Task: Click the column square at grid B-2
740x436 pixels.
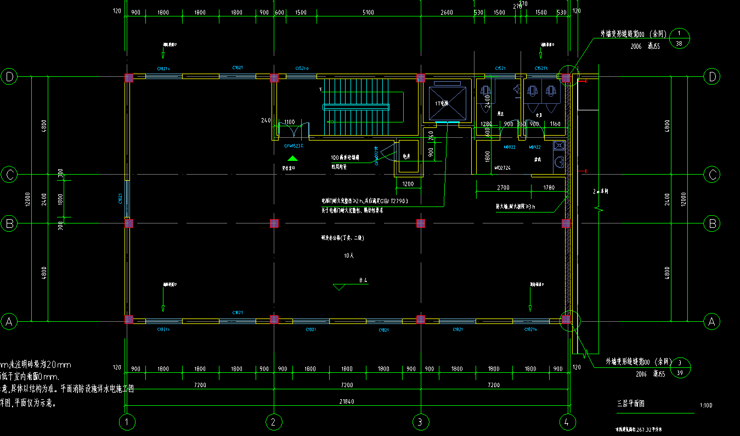Action: click(x=274, y=223)
